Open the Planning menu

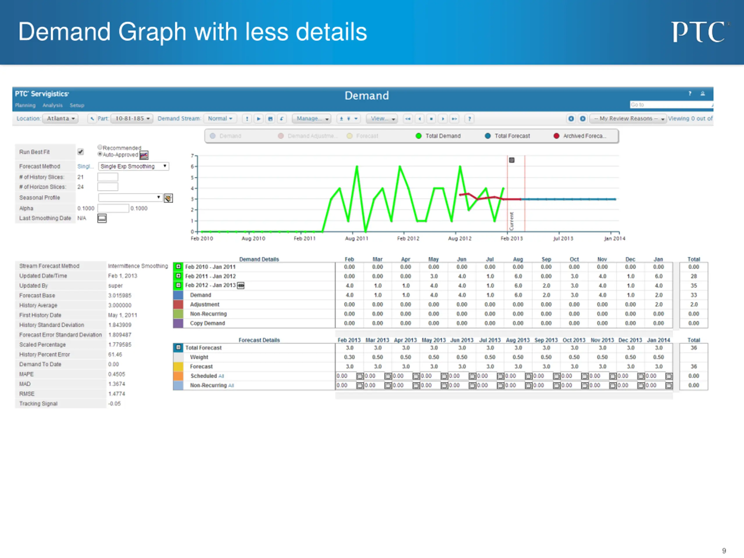(25, 105)
